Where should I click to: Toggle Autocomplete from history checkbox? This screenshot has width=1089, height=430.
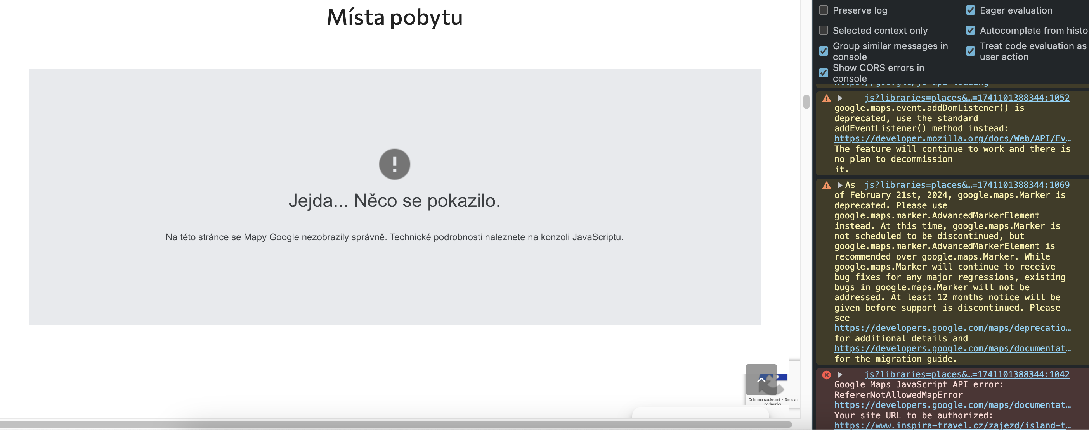970,30
